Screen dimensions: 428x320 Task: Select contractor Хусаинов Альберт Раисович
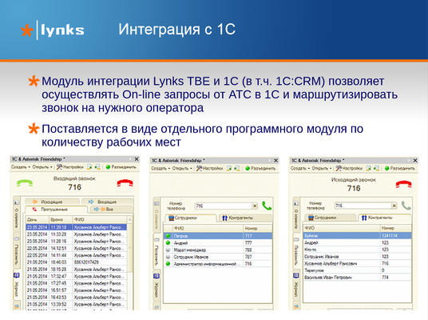click(357, 263)
